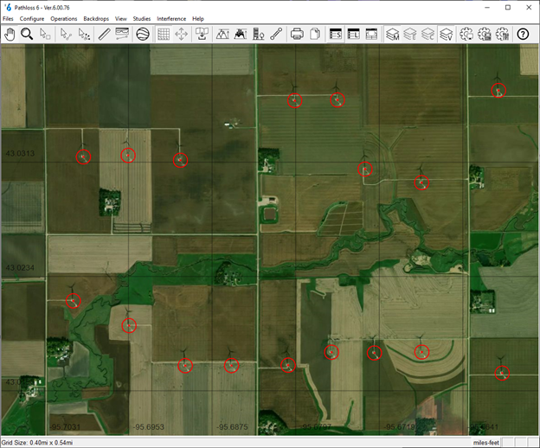The height and width of the screenshot is (448, 540).
Task: Open the Files menu
Action: (x=9, y=18)
